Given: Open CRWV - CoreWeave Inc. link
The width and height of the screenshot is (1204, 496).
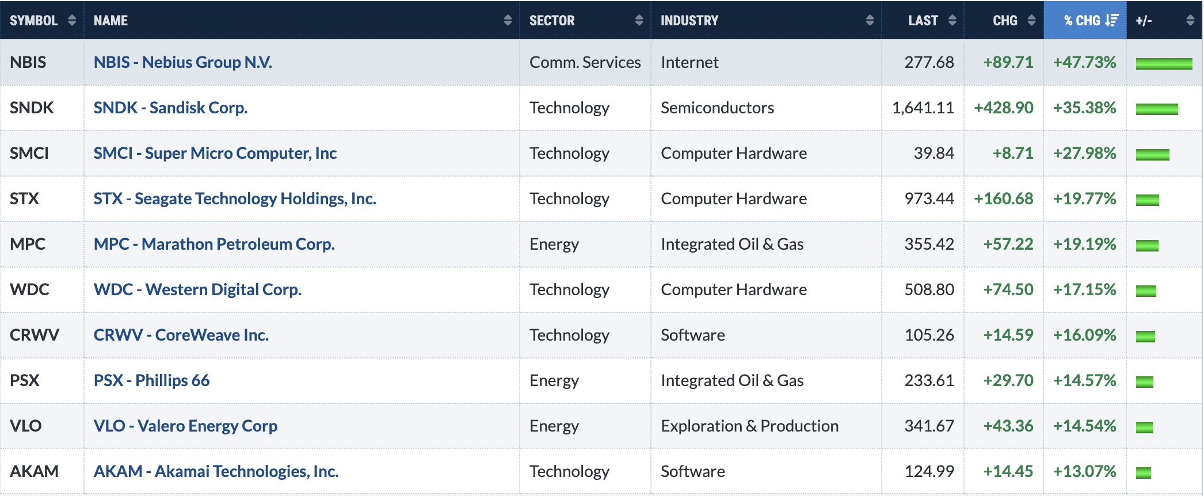Looking at the screenshot, I should coord(181,335).
